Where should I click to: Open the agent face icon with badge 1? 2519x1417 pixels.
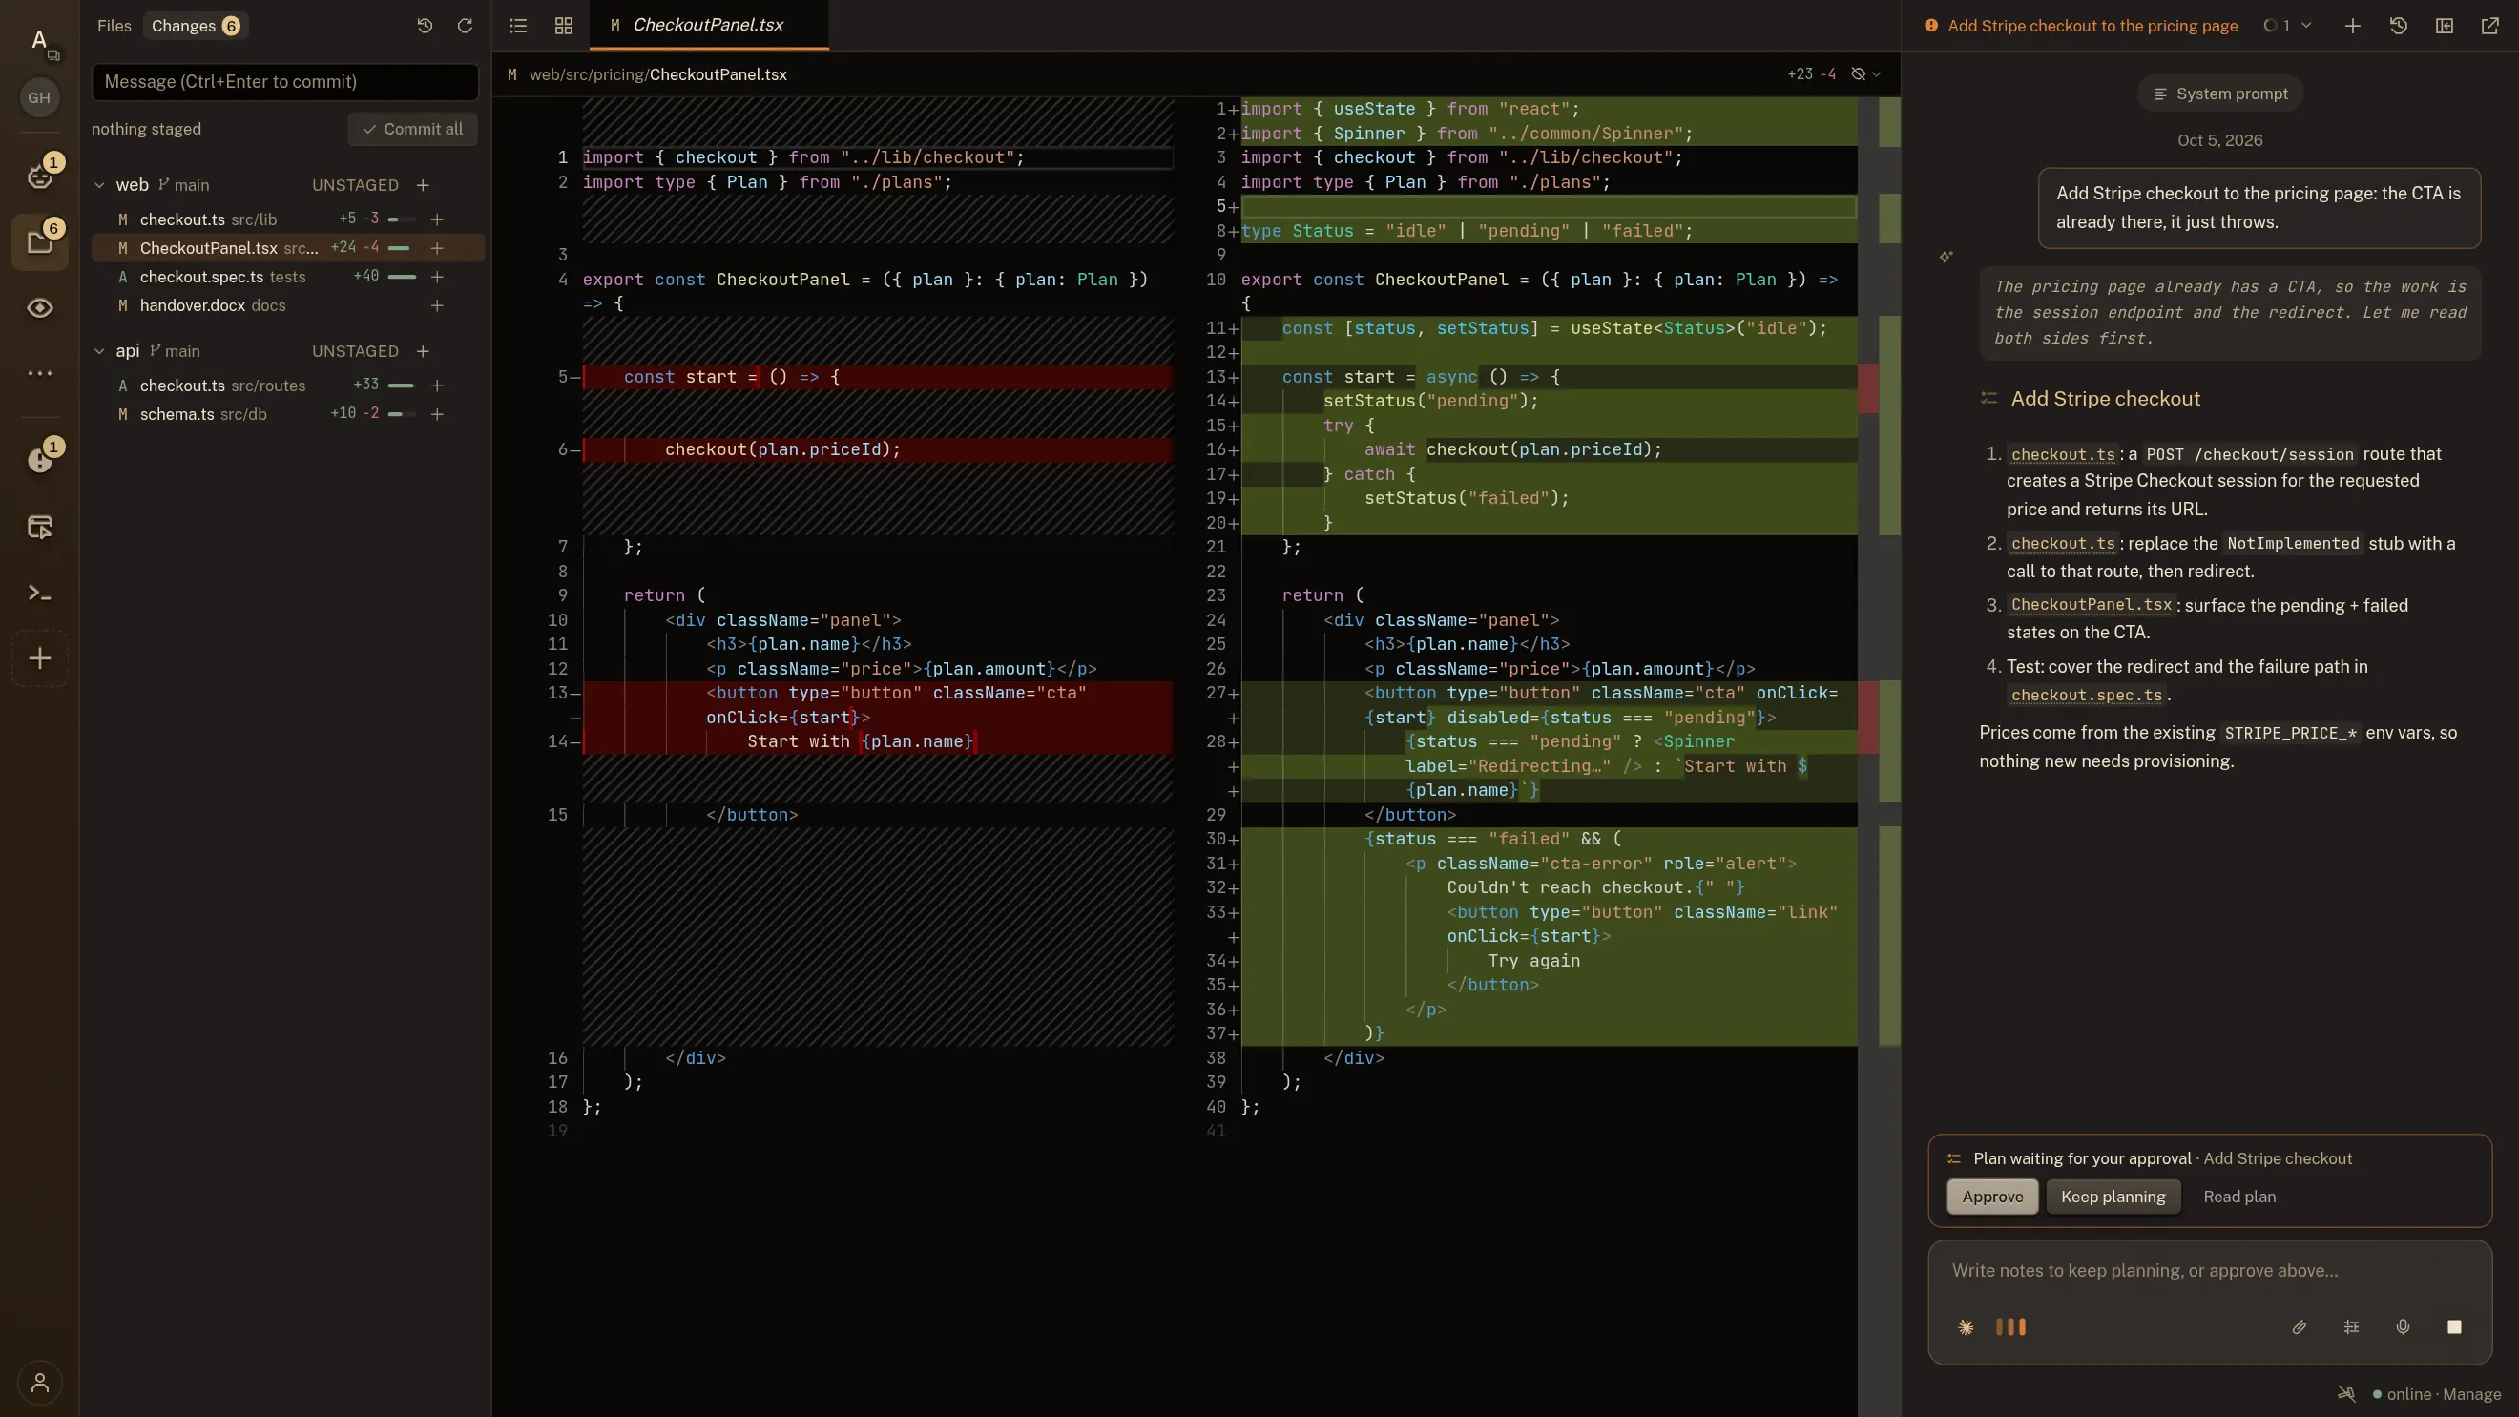click(40, 175)
